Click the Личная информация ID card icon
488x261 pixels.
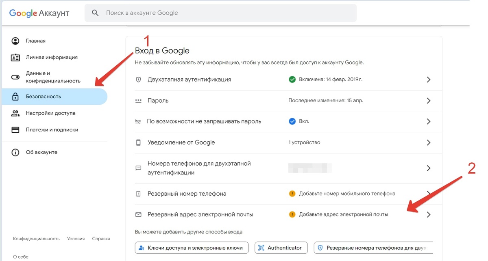tap(15, 58)
